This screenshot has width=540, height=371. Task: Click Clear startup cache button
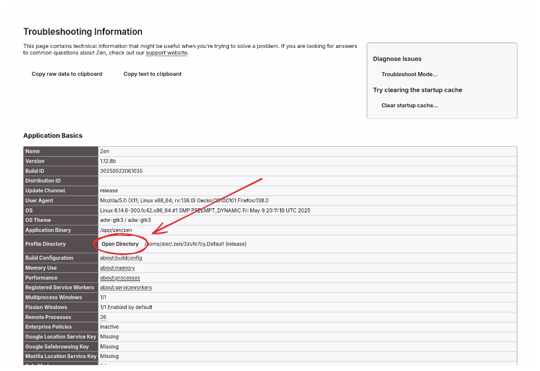409,105
